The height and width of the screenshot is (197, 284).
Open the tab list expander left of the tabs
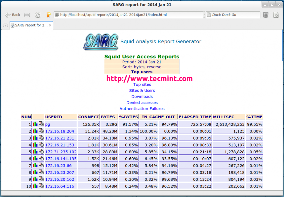coord(5,25)
